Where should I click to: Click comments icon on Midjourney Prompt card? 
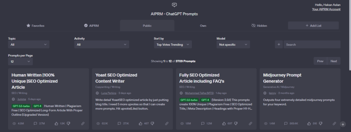tap(286, 123)
